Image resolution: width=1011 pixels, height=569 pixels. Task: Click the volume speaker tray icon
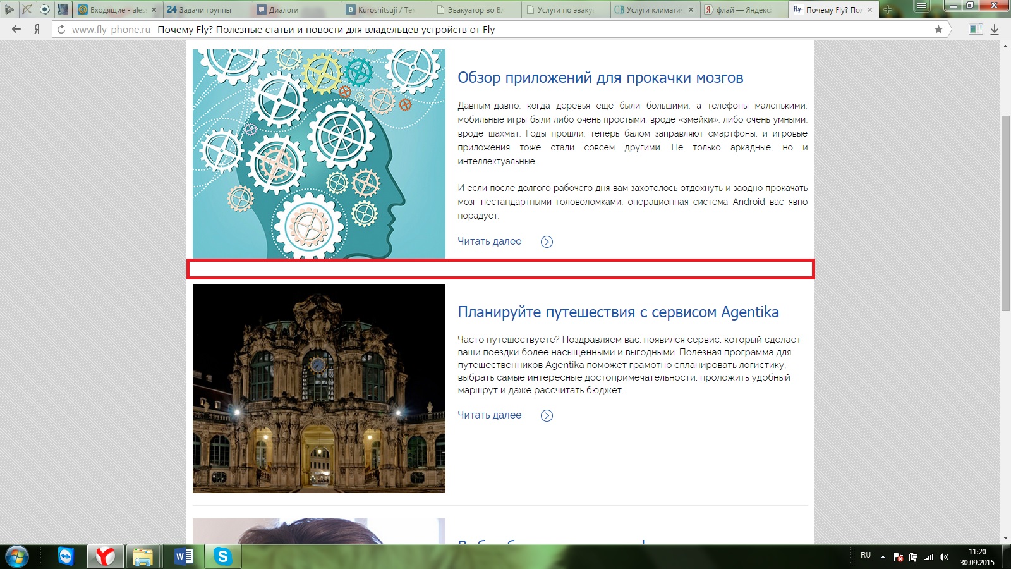click(x=944, y=557)
